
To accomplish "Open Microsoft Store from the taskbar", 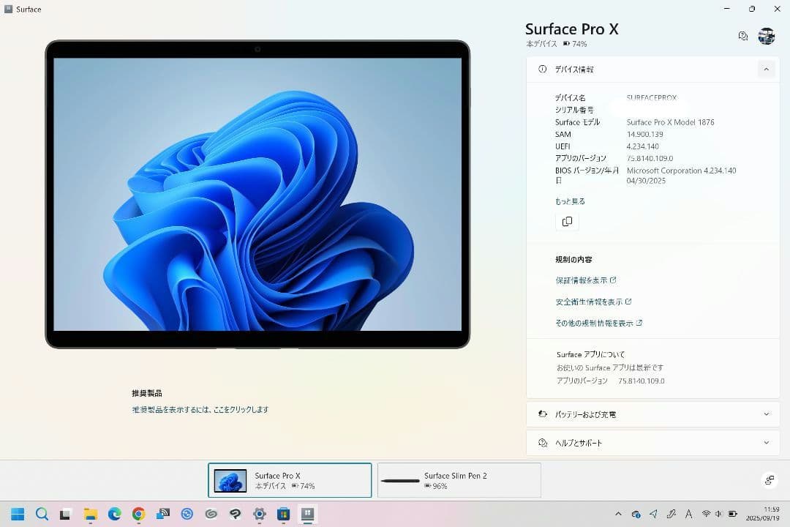I will point(282,517).
